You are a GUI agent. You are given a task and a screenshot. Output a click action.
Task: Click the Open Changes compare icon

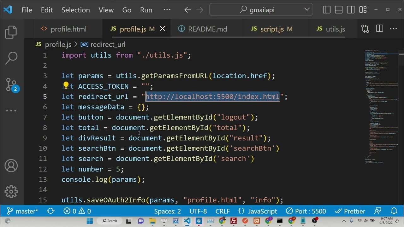tap(365, 29)
